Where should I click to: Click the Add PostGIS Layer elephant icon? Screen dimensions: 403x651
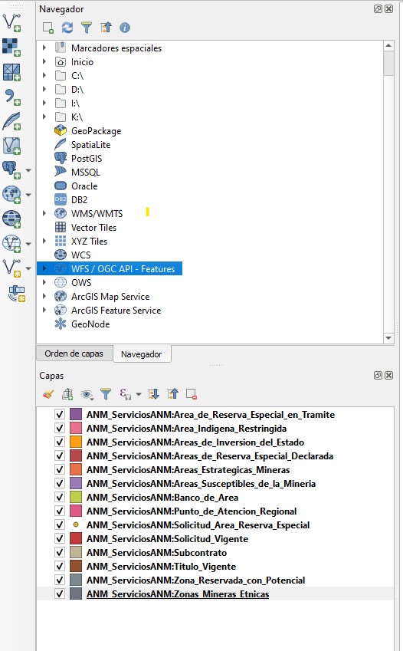(x=11, y=169)
